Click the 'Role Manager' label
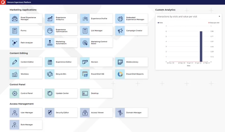The image size is (225, 132). [27, 124]
